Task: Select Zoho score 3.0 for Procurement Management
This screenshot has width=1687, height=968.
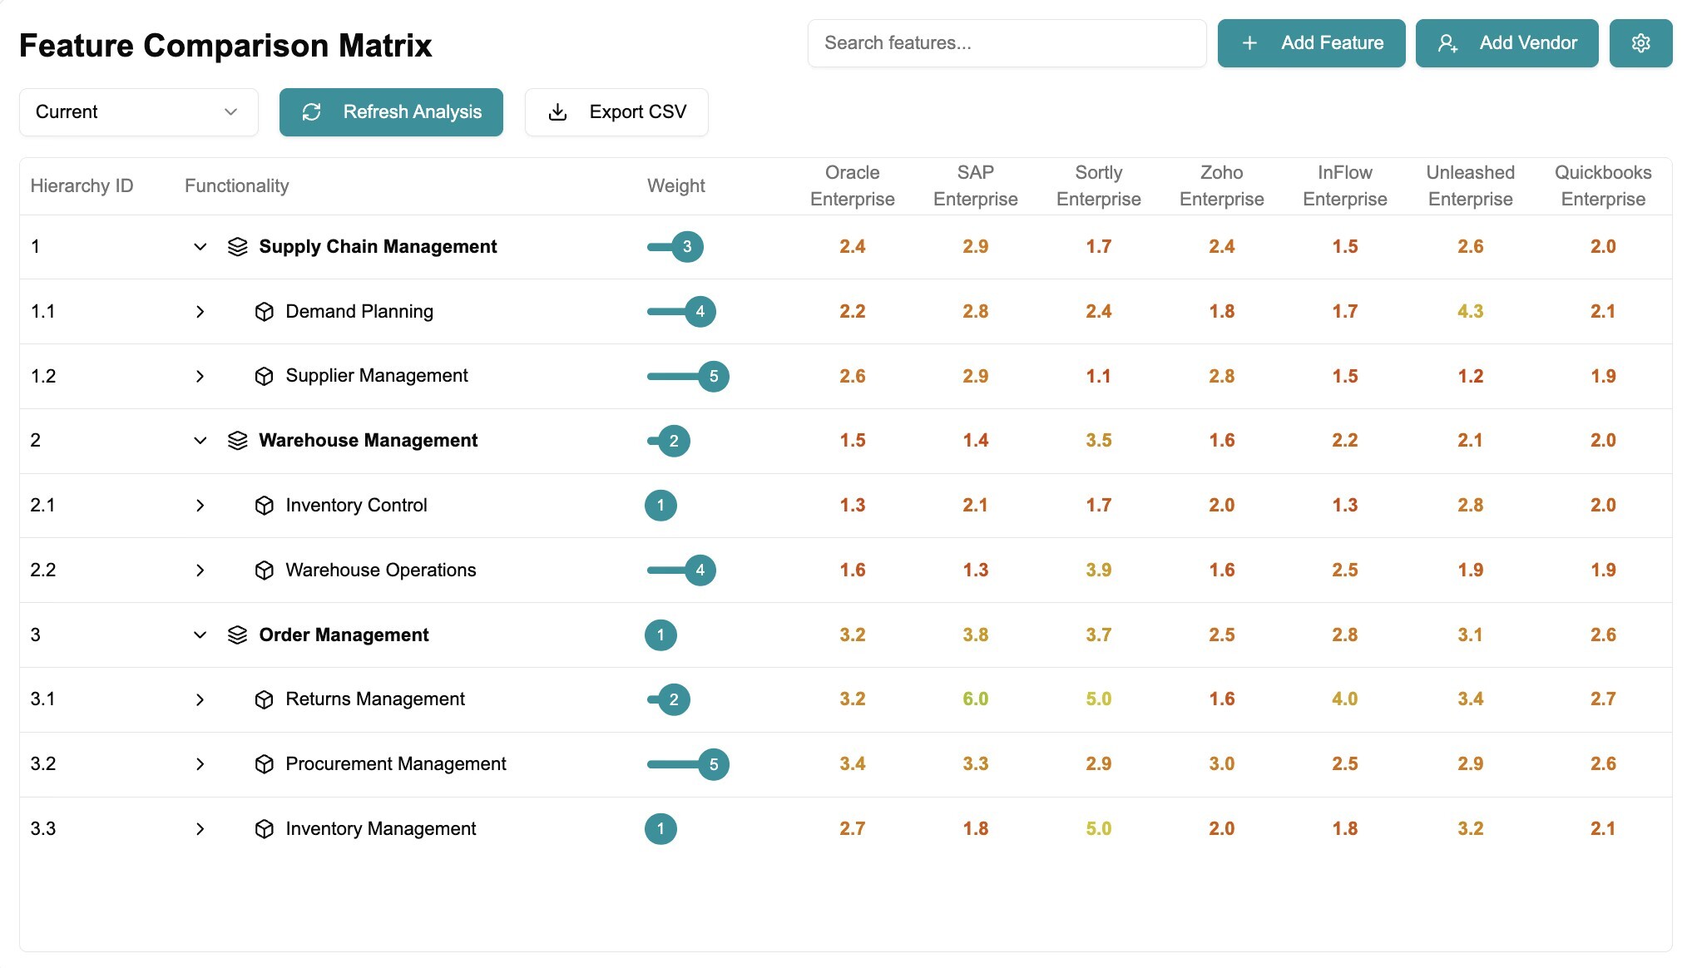Action: click(1222, 764)
